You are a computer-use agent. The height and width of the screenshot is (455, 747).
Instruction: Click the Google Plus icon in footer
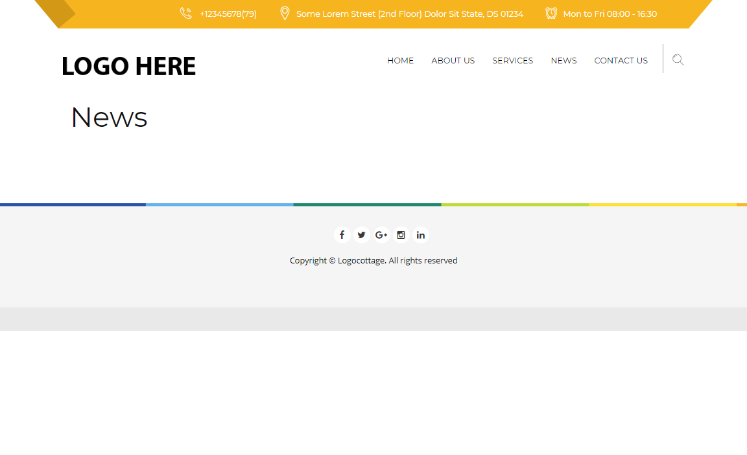[x=381, y=235]
